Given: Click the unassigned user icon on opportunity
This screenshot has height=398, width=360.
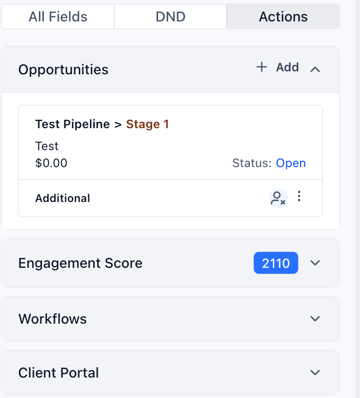Looking at the screenshot, I should [x=277, y=198].
